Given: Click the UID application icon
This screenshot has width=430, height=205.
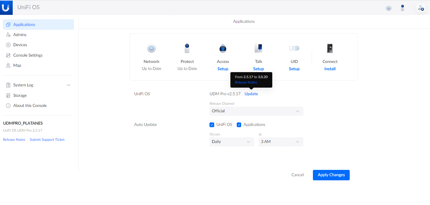Looking at the screenshot, I should (x=294, y=48).
